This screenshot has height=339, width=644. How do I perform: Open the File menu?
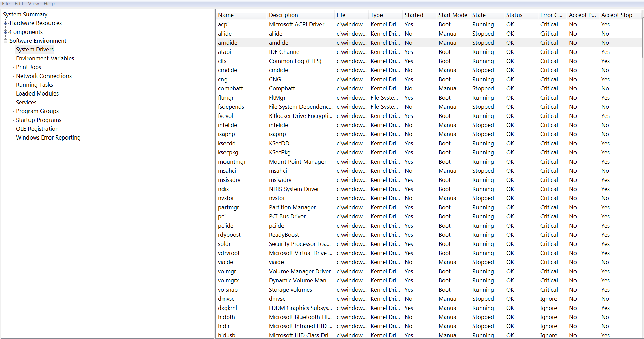tap(6, 3)
